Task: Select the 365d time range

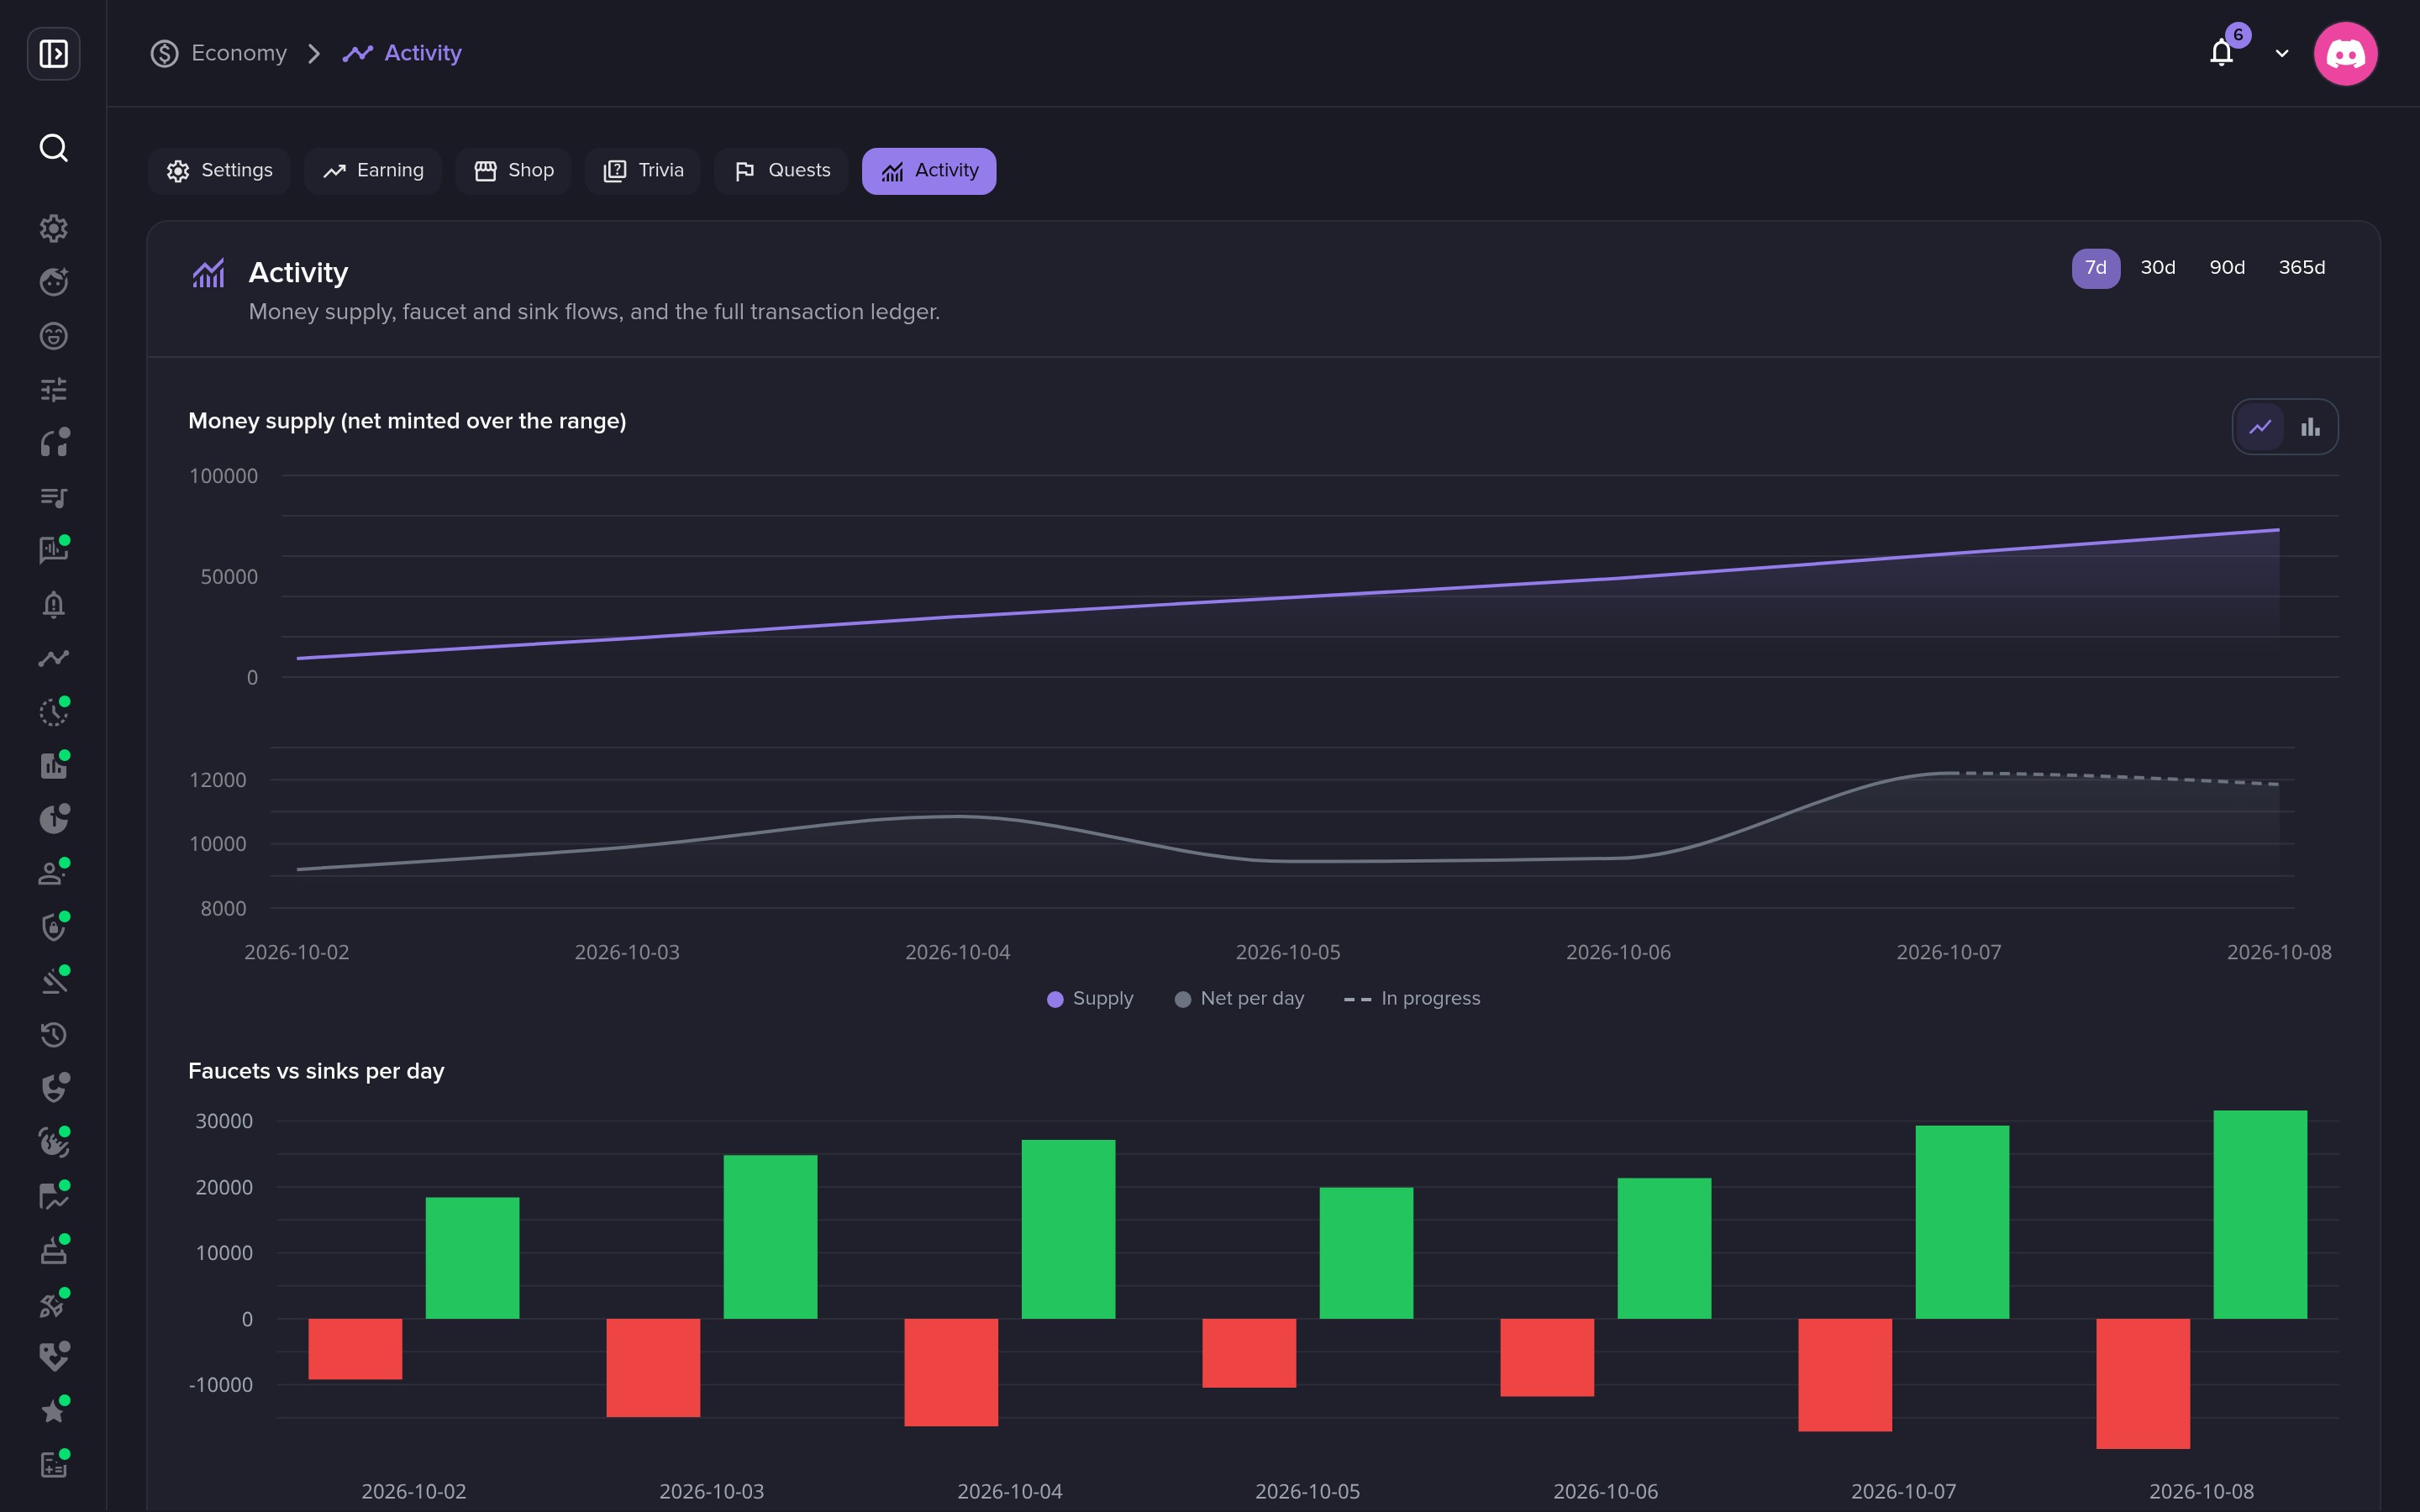Action: 2301,268
